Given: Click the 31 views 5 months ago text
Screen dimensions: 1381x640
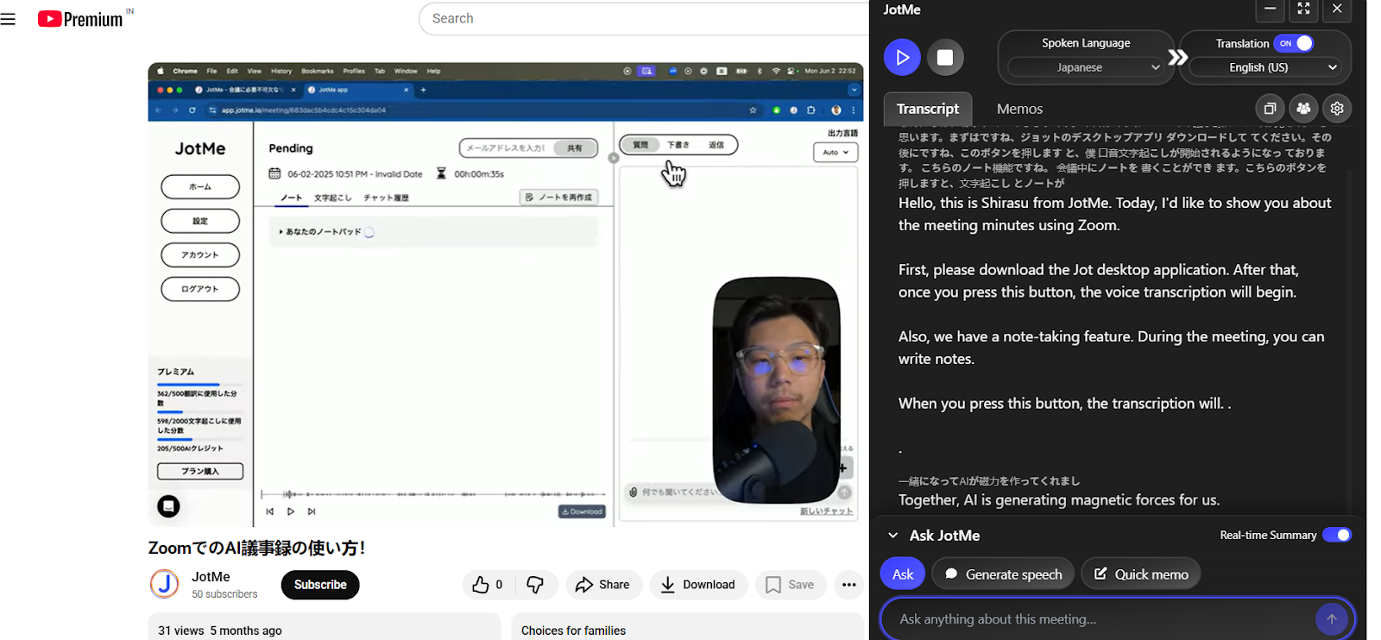Looking at the screenshot, I should [x=220, y=631].
